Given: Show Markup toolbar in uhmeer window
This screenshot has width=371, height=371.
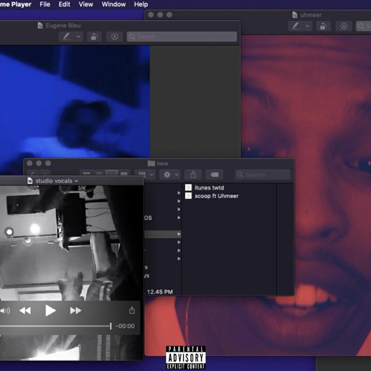Looking at the screenshot, I should pos(344,26).
